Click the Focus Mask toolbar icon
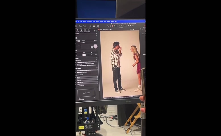Image resolution: width=221 pixels, height=136 pixels. 98,26
